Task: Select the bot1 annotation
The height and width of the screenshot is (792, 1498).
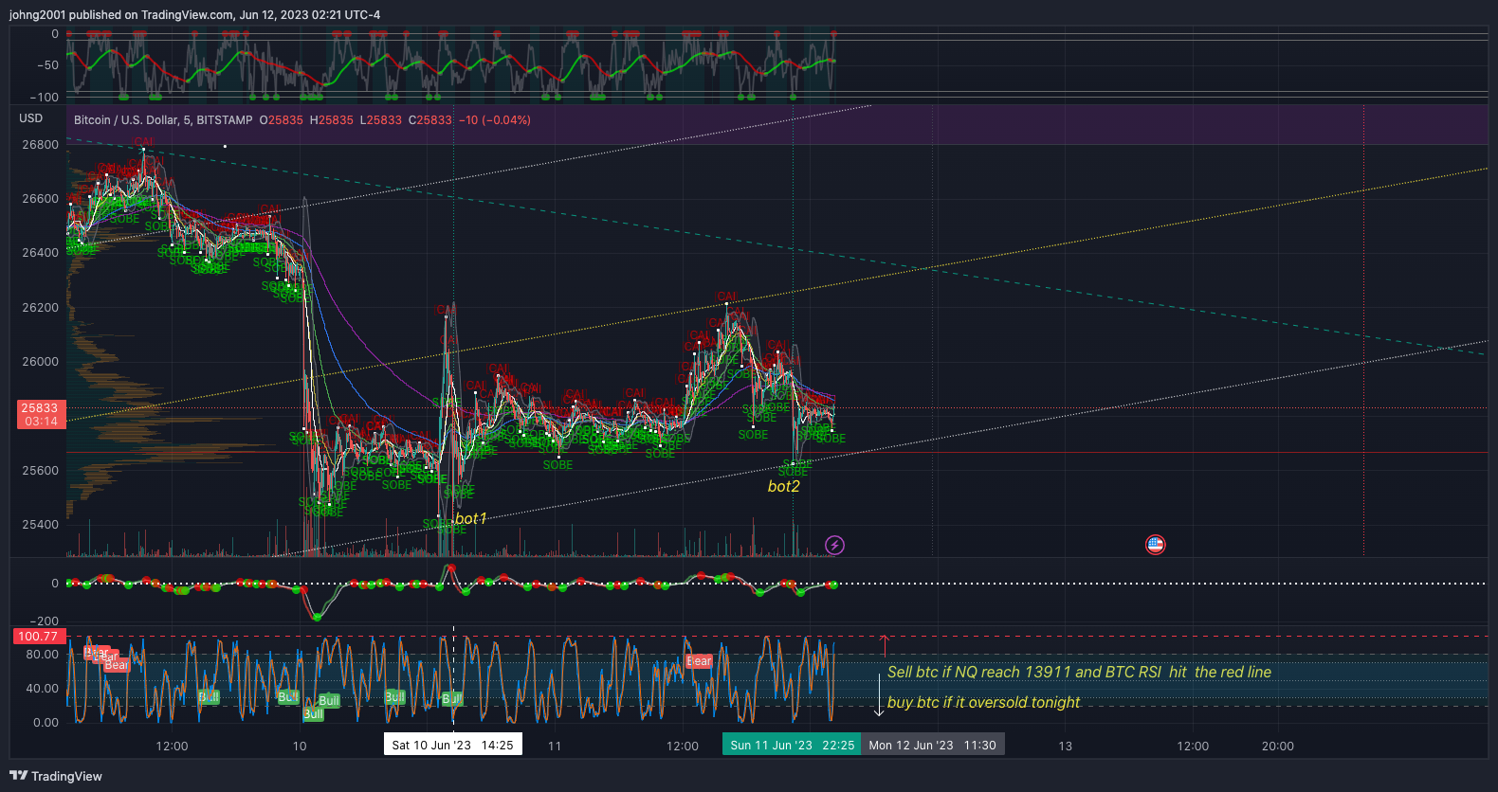Action: tap(470, 518)
